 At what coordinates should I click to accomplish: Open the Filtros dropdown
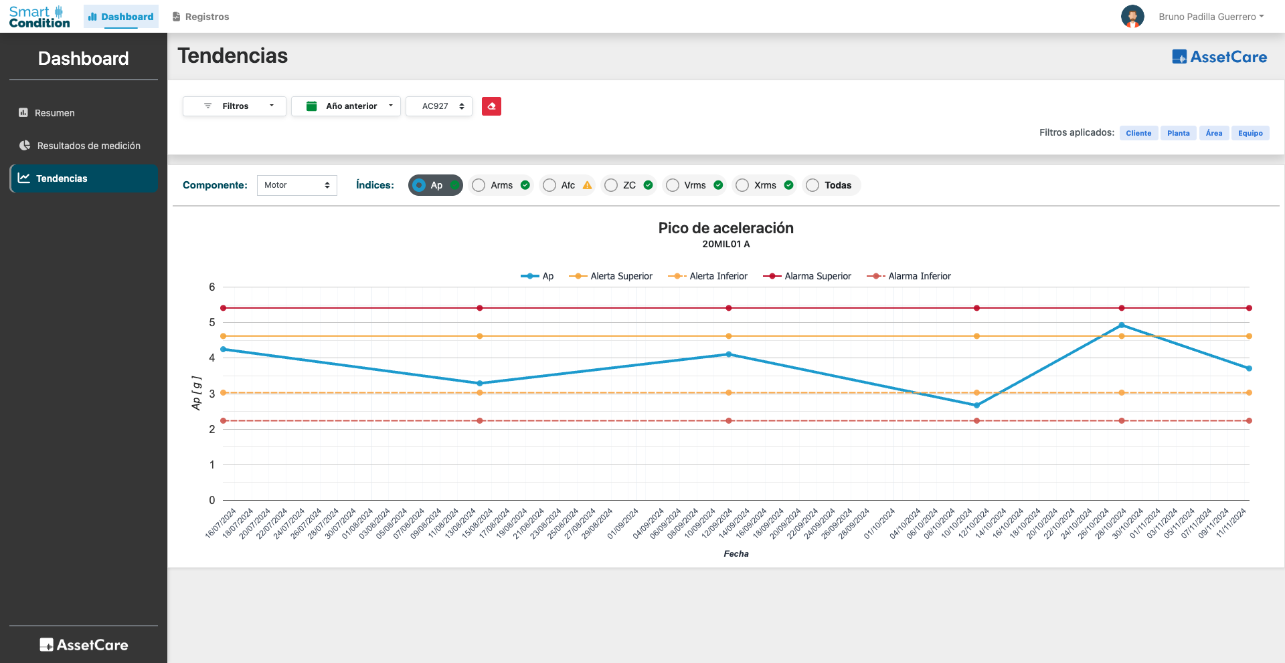coord(235,106)
